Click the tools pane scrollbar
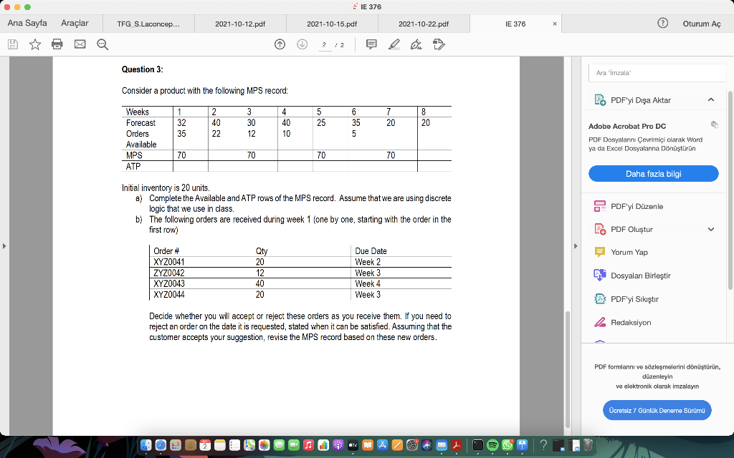 730,190
